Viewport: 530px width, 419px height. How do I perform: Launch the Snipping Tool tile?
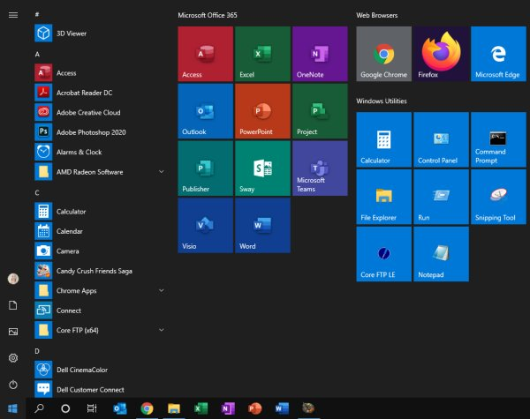(498, 197)
